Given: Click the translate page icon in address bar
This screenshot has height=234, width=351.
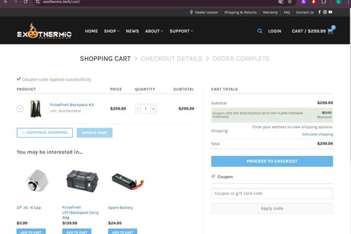Looking at the screenshot, I should pyautogui.click(x=281, y=2).
